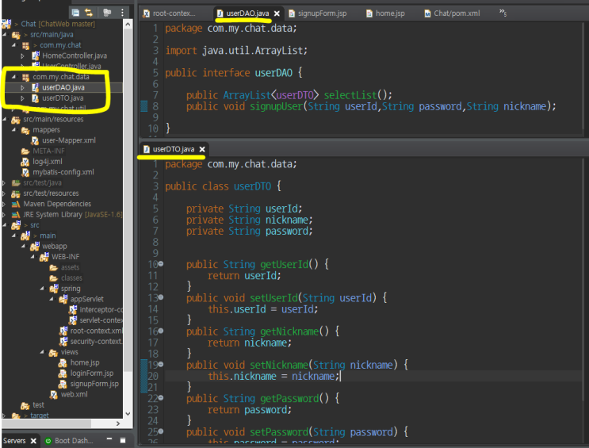Image resolution: width=589 pixels, height=448 pixels.
Task: Select the src/test/java folder
Action: tap(42, 182)
